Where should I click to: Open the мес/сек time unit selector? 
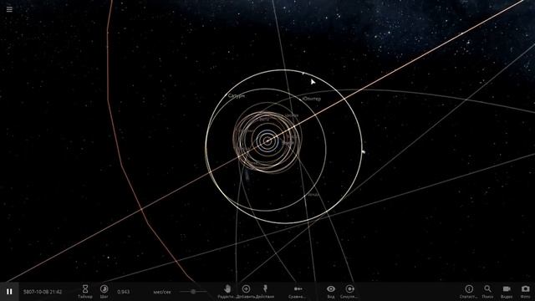point(162,292)
